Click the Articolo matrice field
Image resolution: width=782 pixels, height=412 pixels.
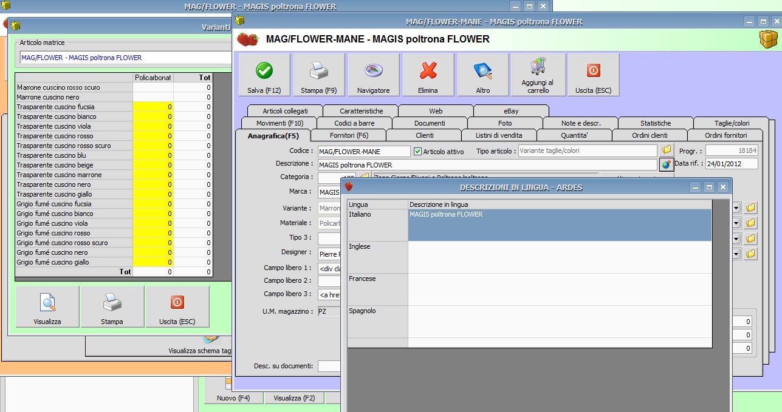point(125,58)
